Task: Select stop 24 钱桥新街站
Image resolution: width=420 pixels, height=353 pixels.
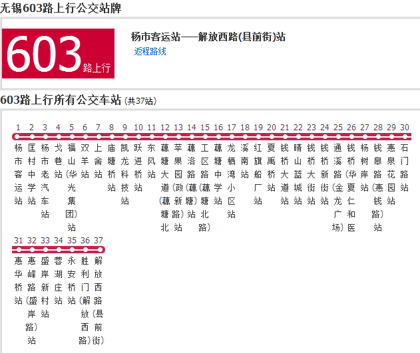Action: click(x=325, y=174)
